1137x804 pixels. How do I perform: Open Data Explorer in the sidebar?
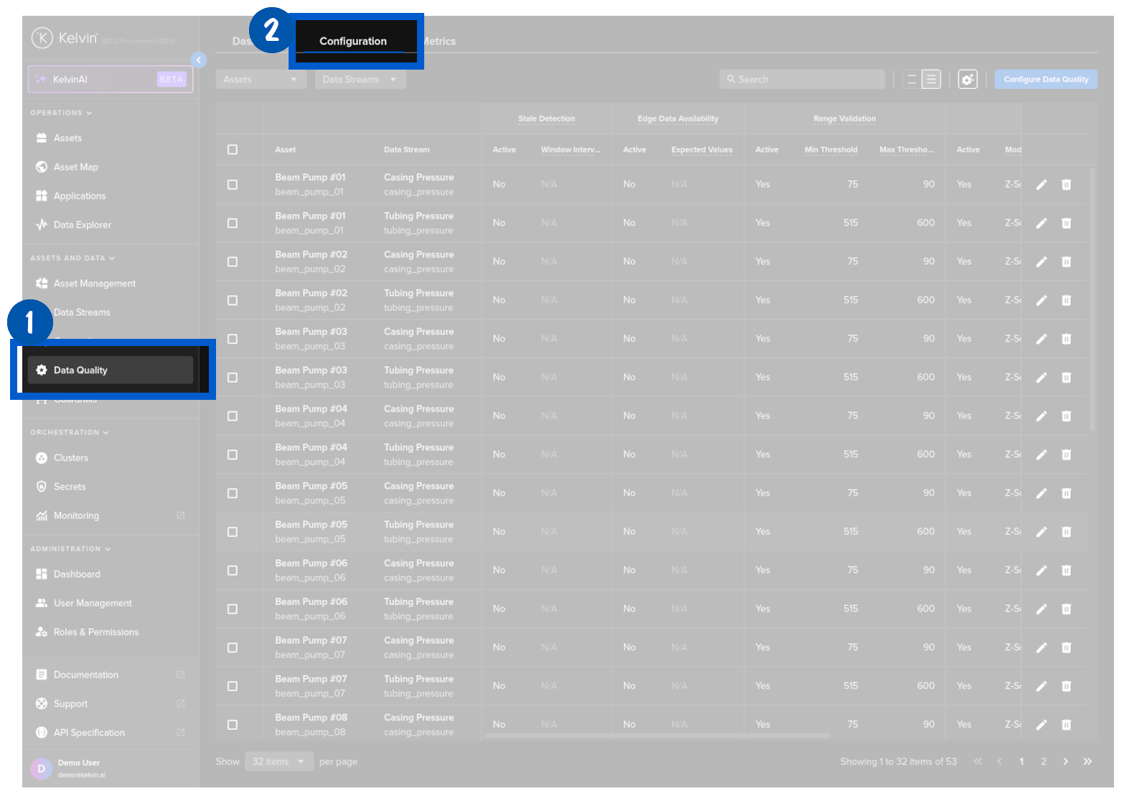82,225
